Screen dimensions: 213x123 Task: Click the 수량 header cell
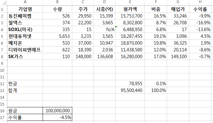pyautogui.click(x=57, y=9)
